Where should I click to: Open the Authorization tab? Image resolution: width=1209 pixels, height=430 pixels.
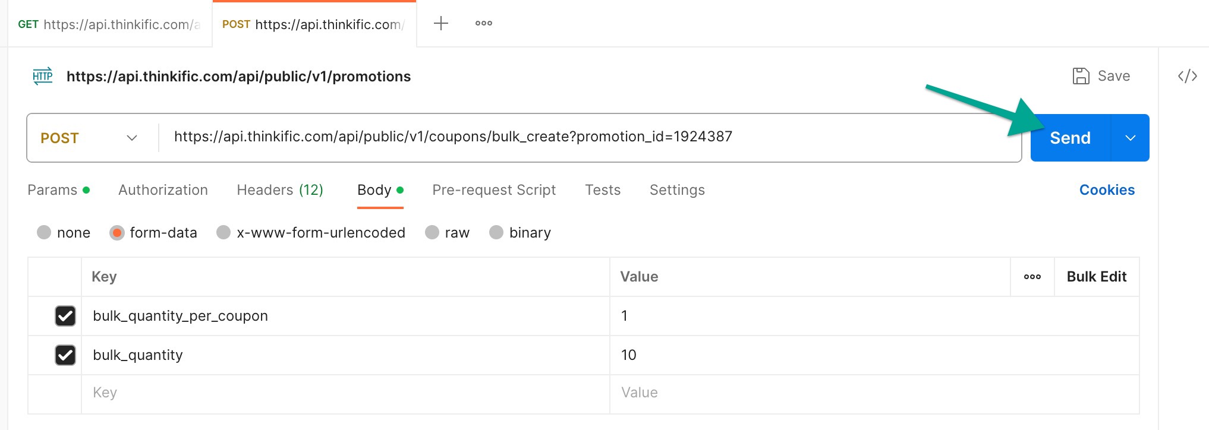coord(163,190)
